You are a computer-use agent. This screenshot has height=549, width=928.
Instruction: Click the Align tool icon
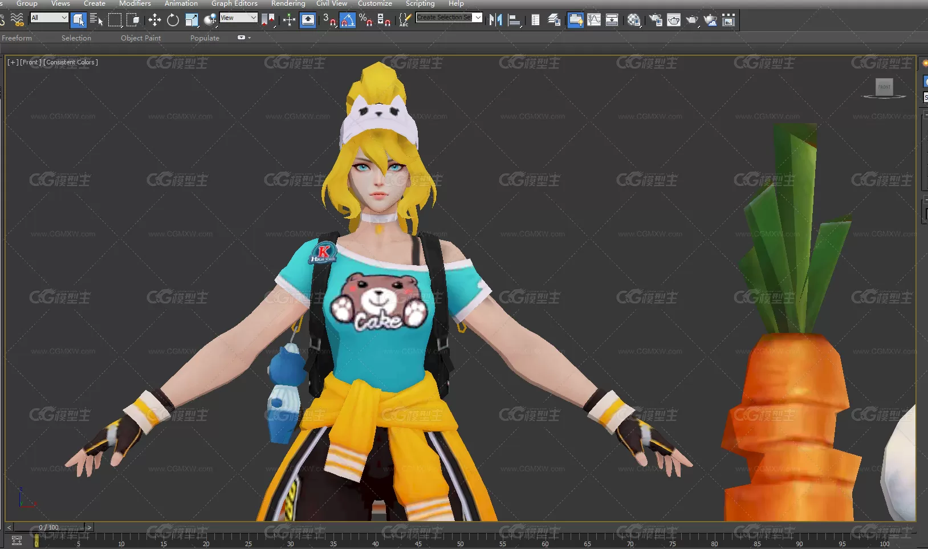pos(514,21)
